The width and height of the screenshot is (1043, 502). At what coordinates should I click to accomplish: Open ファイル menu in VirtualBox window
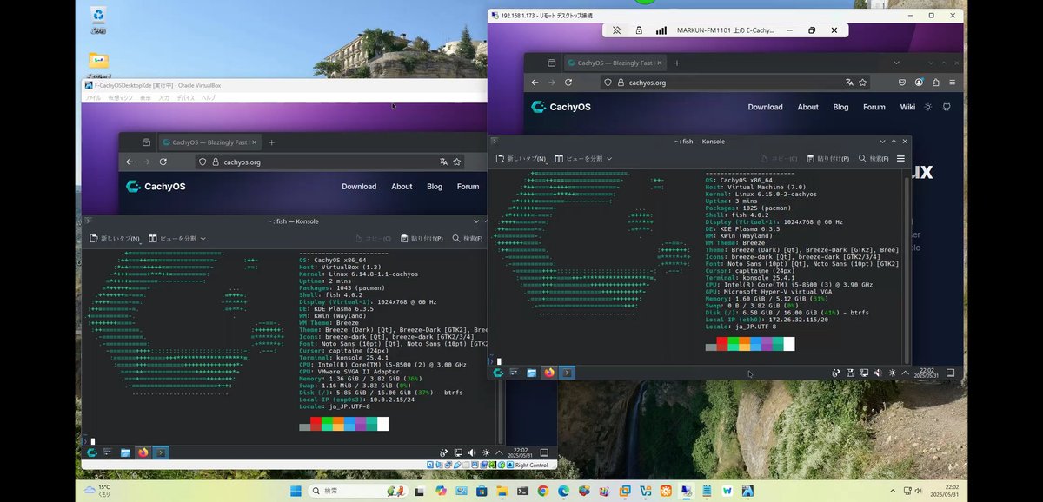(x=92, y=97)
